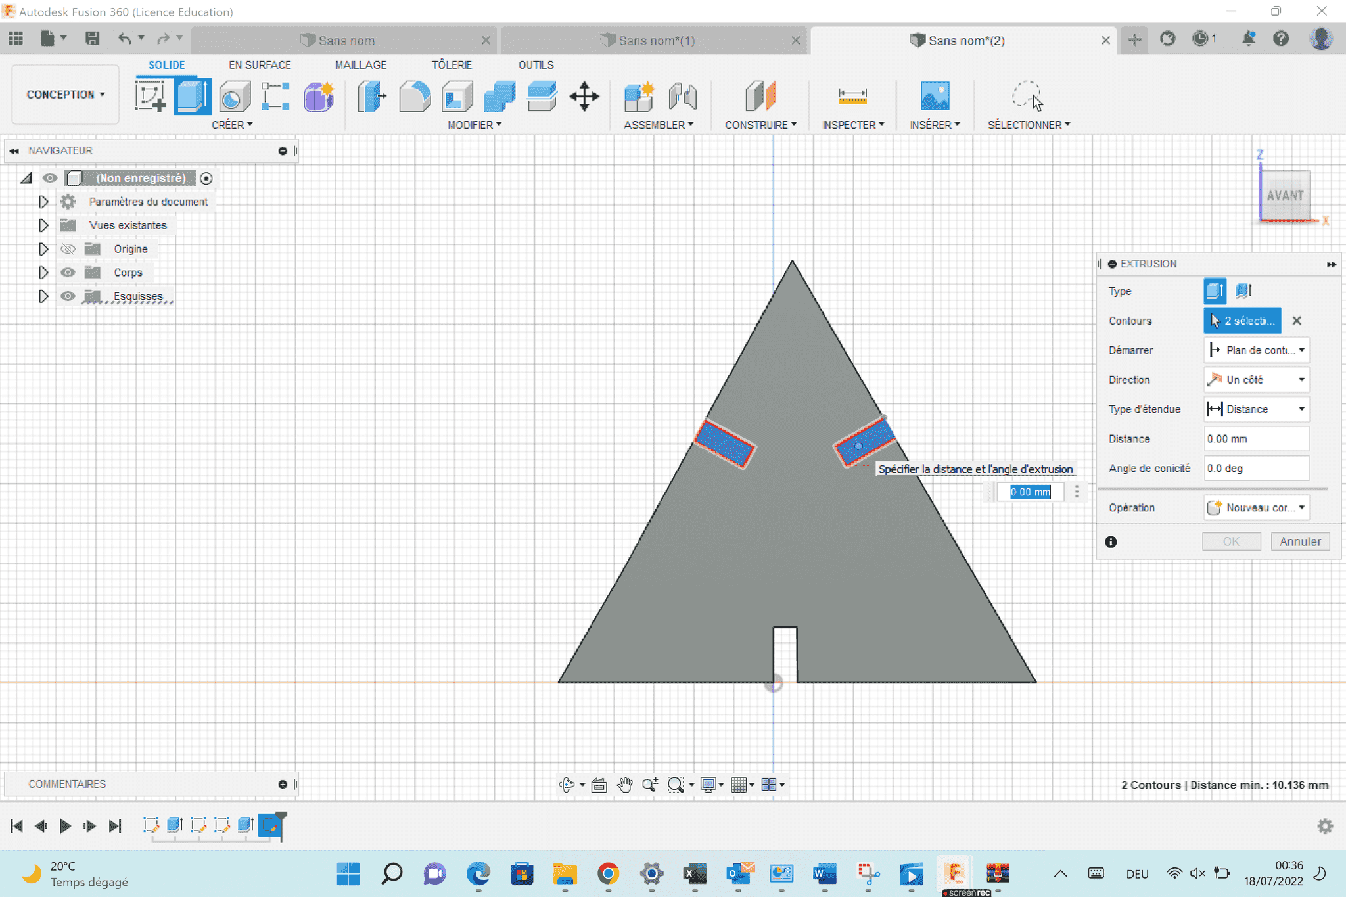Switch to the EN SURFACE tab
Image resolution: width=1346 pixels, height=897 pixels.
click(260, 65)
